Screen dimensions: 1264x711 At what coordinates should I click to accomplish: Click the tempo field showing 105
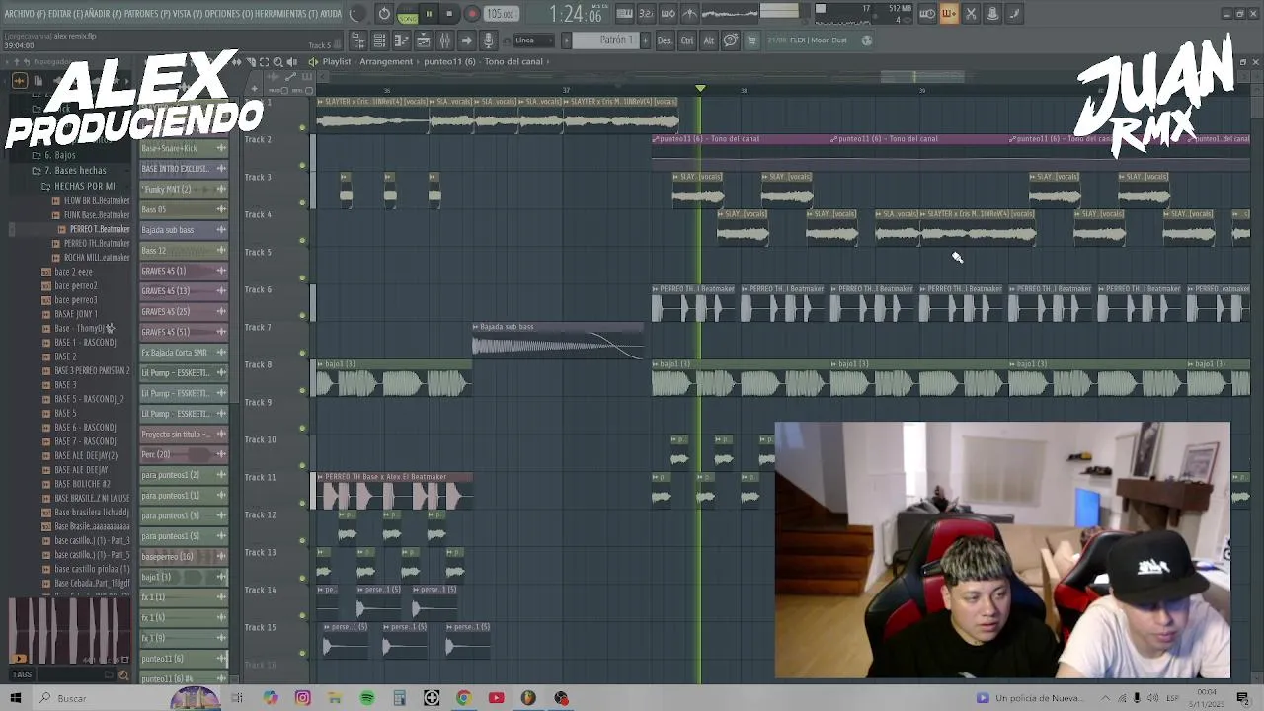click(500, 14)
